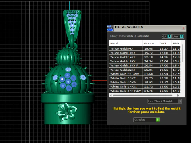Click the 12.38 DWT value

tap(164, 78)
